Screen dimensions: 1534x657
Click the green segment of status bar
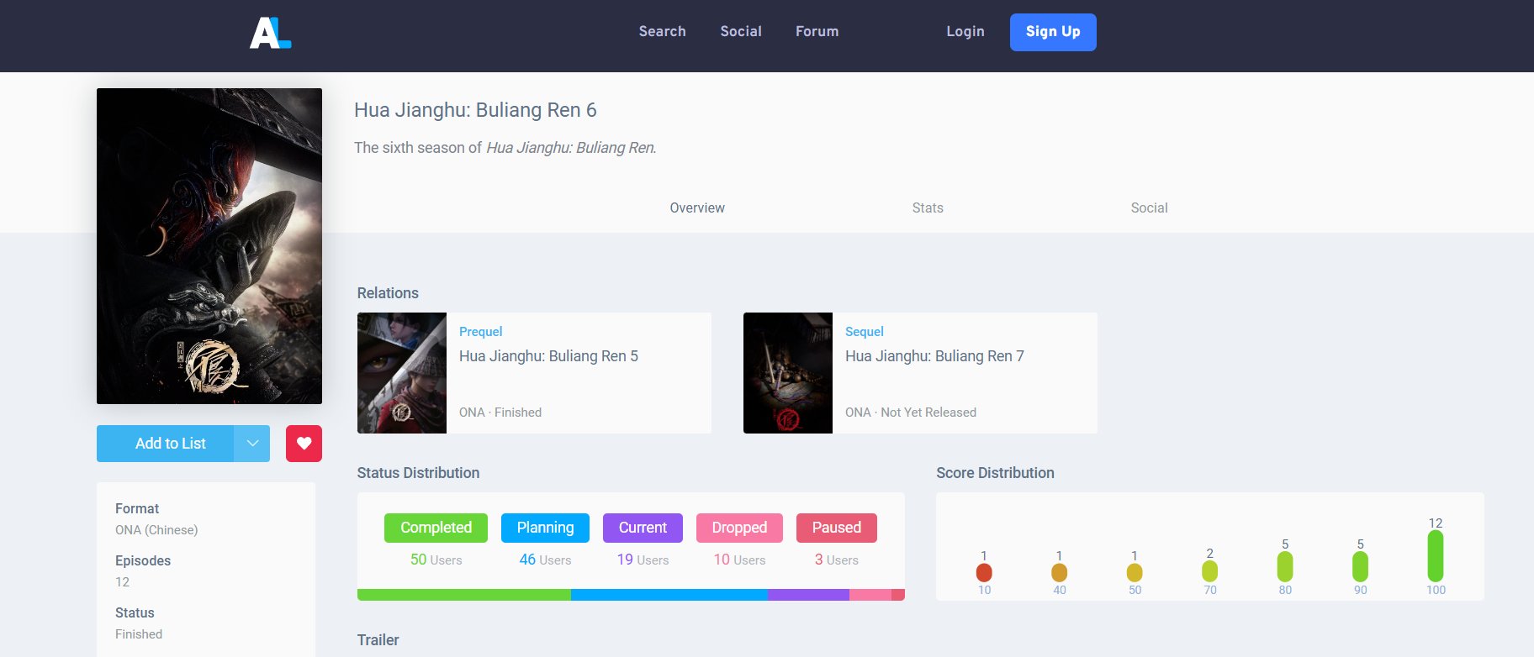pyautogui.click(x=464, y=595)
